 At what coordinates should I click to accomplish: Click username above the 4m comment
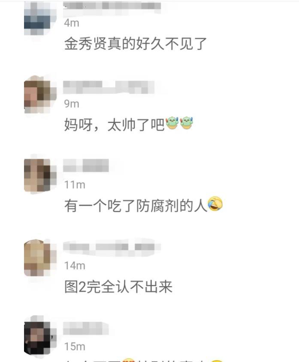pyautogui.click(x=112, y=6)
